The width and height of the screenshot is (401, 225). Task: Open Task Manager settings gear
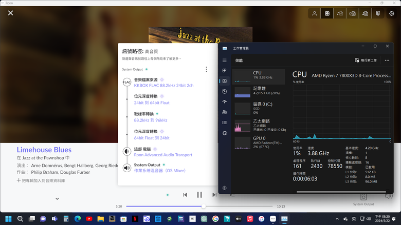click(x=225, y=188)
